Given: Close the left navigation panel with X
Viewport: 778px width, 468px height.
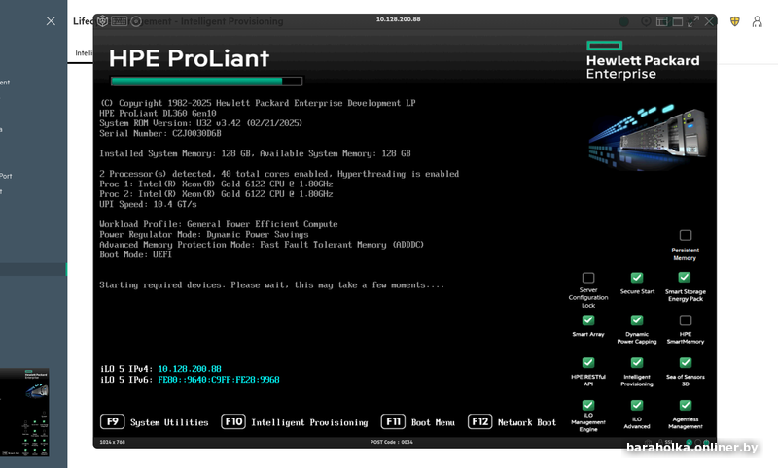Looking at the screenshot, I should [51, 20].
